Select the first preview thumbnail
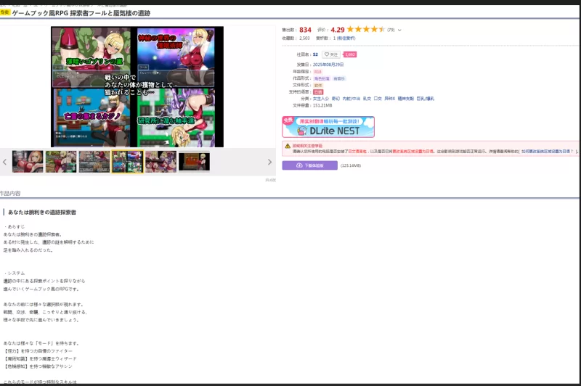The image size is (581, 386). tap(28, 162)
